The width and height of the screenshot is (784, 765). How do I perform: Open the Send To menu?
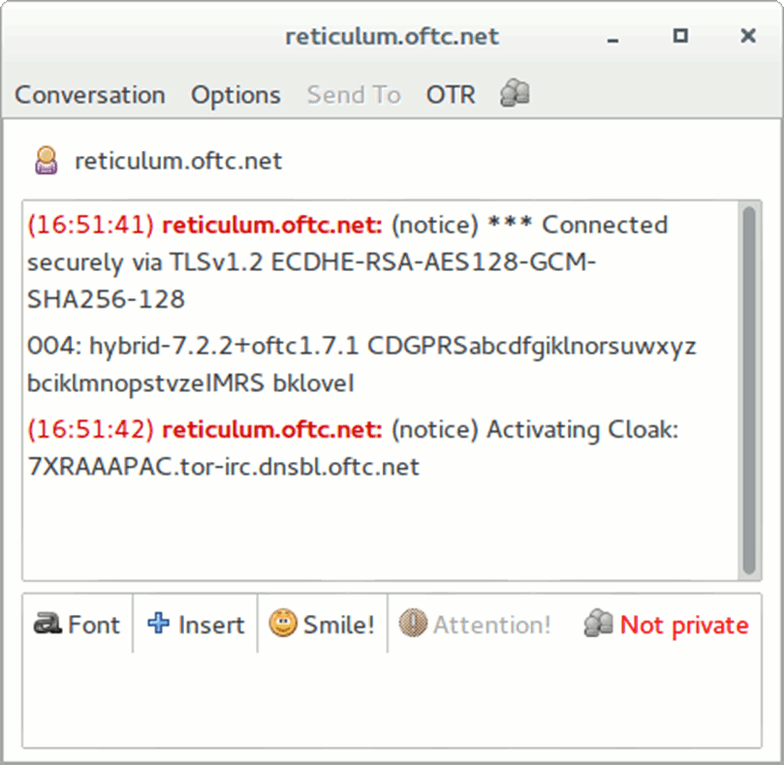pyautogui.click(x=354, y=95)
